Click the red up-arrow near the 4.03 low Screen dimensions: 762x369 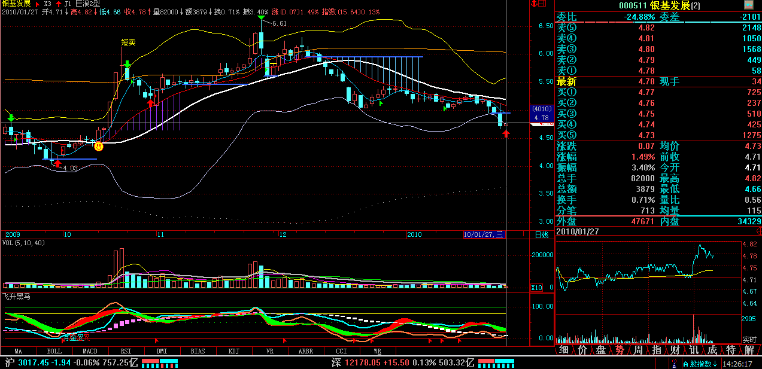[x=57, y=163]
